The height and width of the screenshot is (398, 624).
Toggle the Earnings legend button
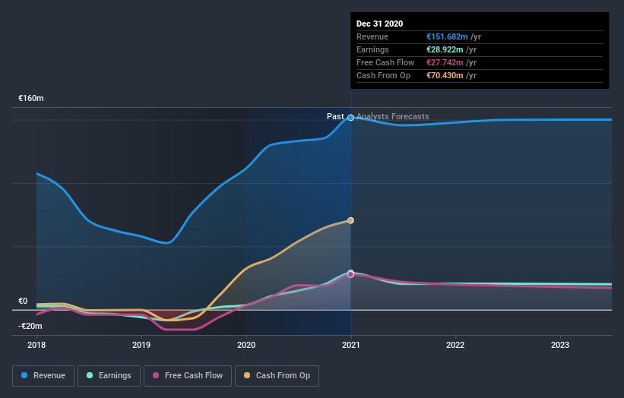[x=109, y=376]
